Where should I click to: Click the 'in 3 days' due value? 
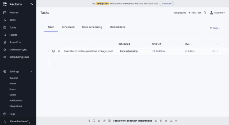click(190, 51)
